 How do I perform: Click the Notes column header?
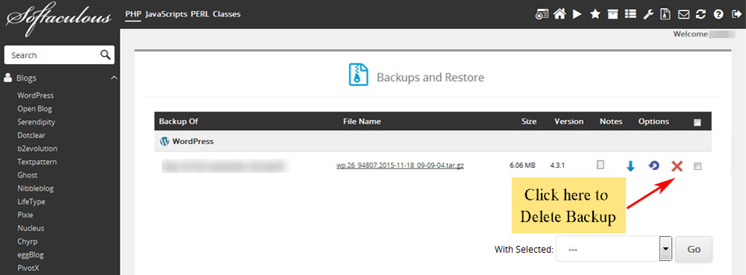click(611, 121)
